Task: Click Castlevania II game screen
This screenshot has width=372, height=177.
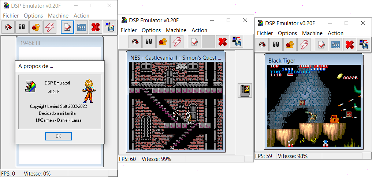Action: pyautogui.click(x=175, y=106)
